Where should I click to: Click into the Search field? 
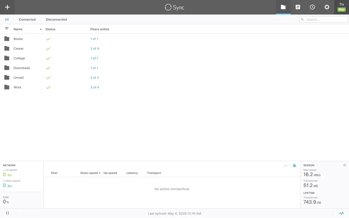coord(326,19)
